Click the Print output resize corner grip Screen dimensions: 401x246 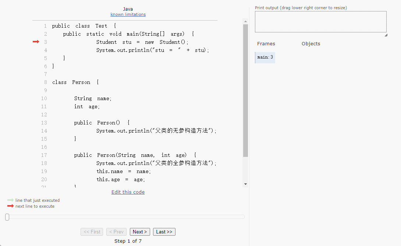(x=385, y=35)
